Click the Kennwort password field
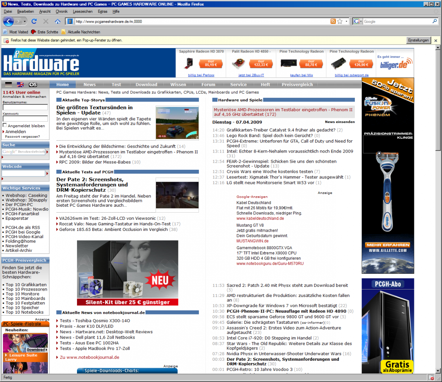This screenshot has width=442, height=382. pyautogui.click(x=25, y=118)
